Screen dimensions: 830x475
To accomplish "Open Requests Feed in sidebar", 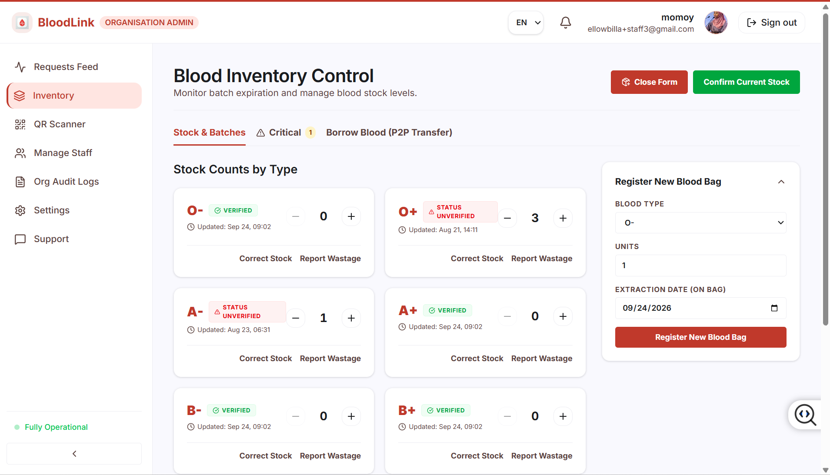I will pyautogui.click(x=74, y=67).
